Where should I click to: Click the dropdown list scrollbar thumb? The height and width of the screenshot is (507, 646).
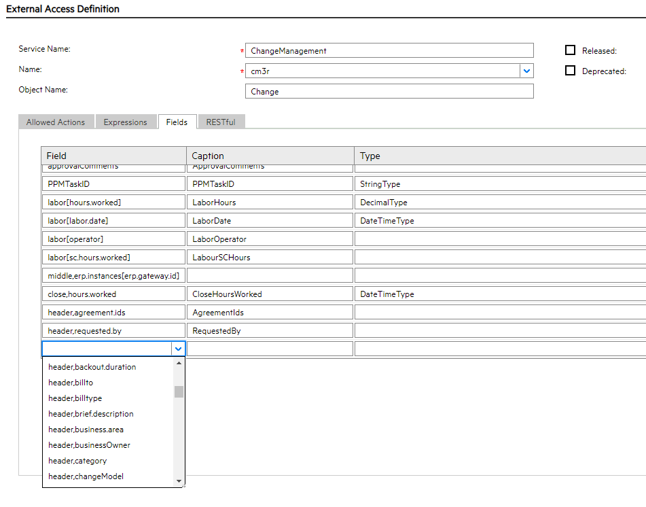(x=179, y=391)
